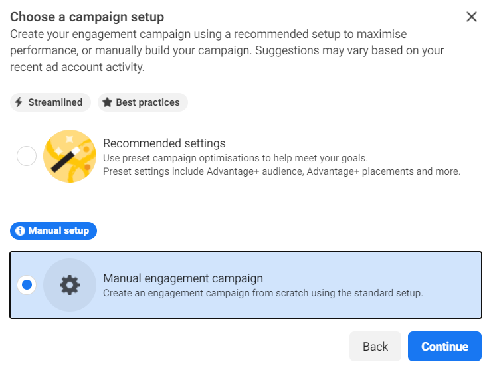Close the campaign setup dialog

pyautogui.click(x=472, y=17)
